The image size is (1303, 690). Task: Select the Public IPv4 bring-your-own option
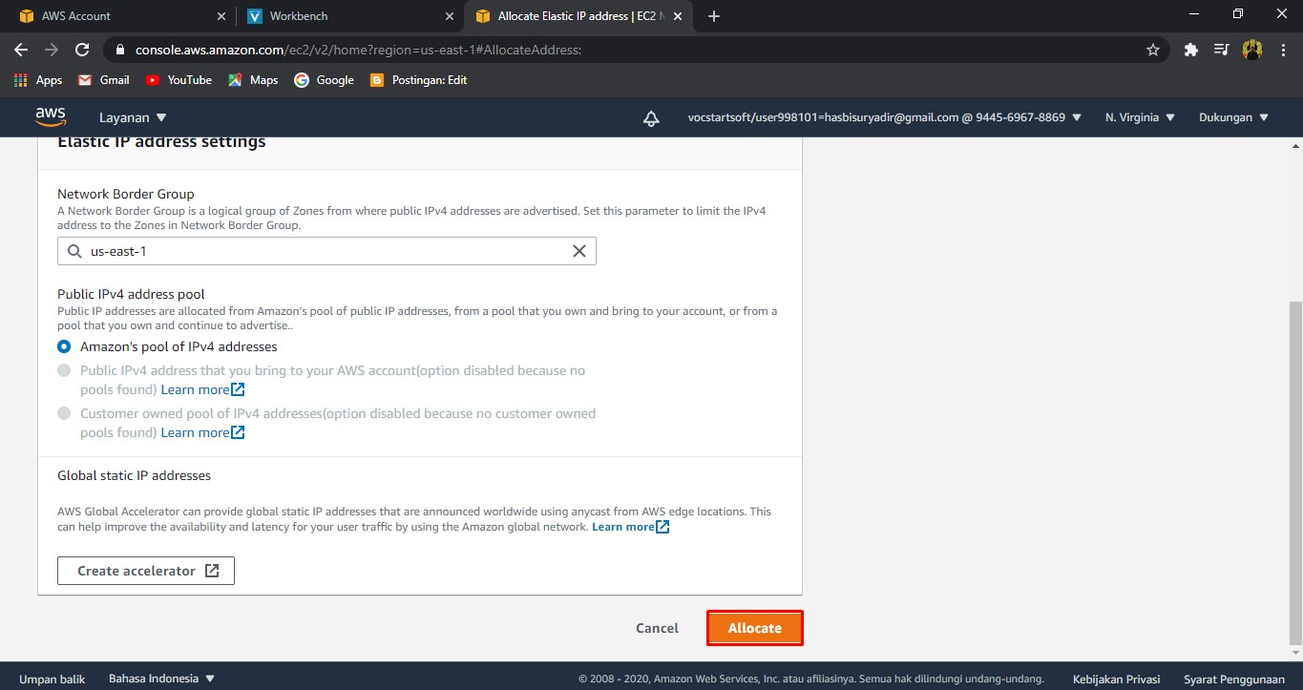click(64, 370)
